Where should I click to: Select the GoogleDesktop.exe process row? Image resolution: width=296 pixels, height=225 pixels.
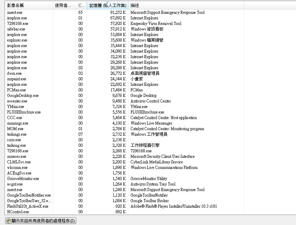[x=124, y=96]
